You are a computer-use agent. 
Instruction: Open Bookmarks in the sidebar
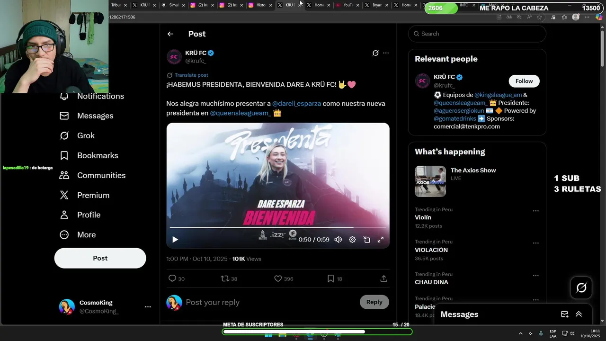(89, 156)
